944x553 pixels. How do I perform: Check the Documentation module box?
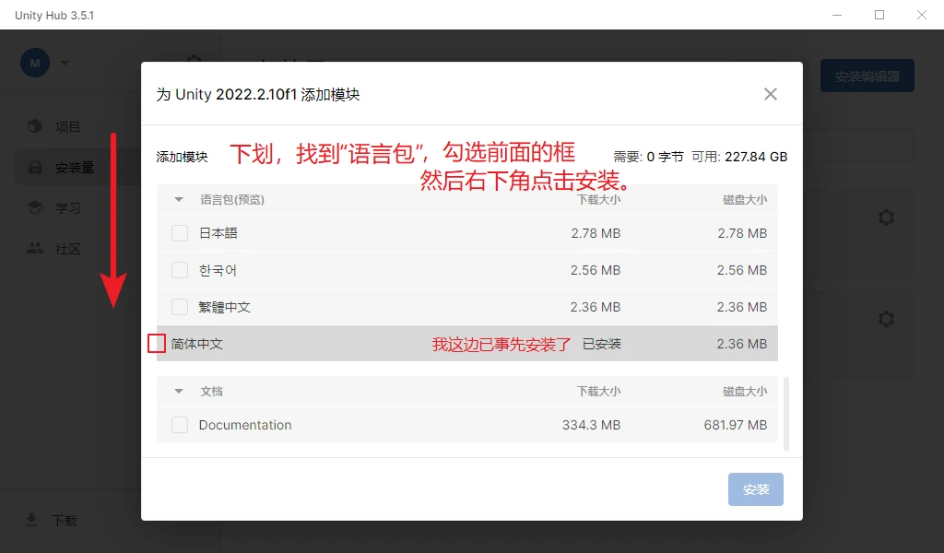click(x=180, y=425)
